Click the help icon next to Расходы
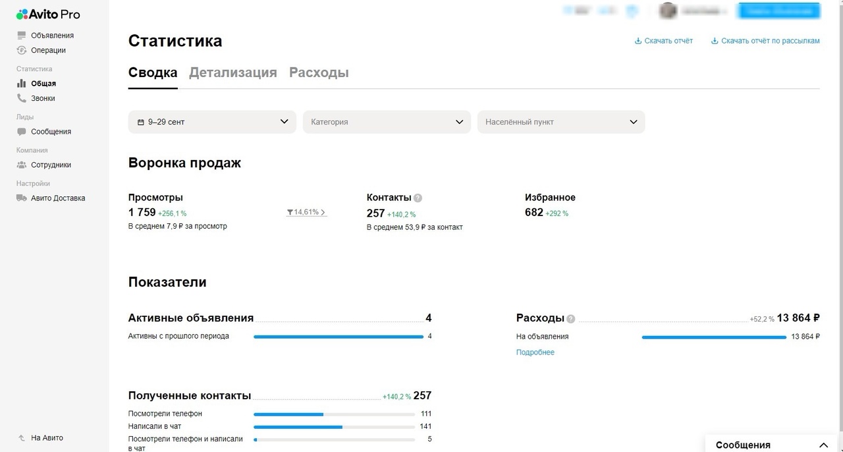Image resolution: width=843 pixels, height=452 pixels. (570, 318)
